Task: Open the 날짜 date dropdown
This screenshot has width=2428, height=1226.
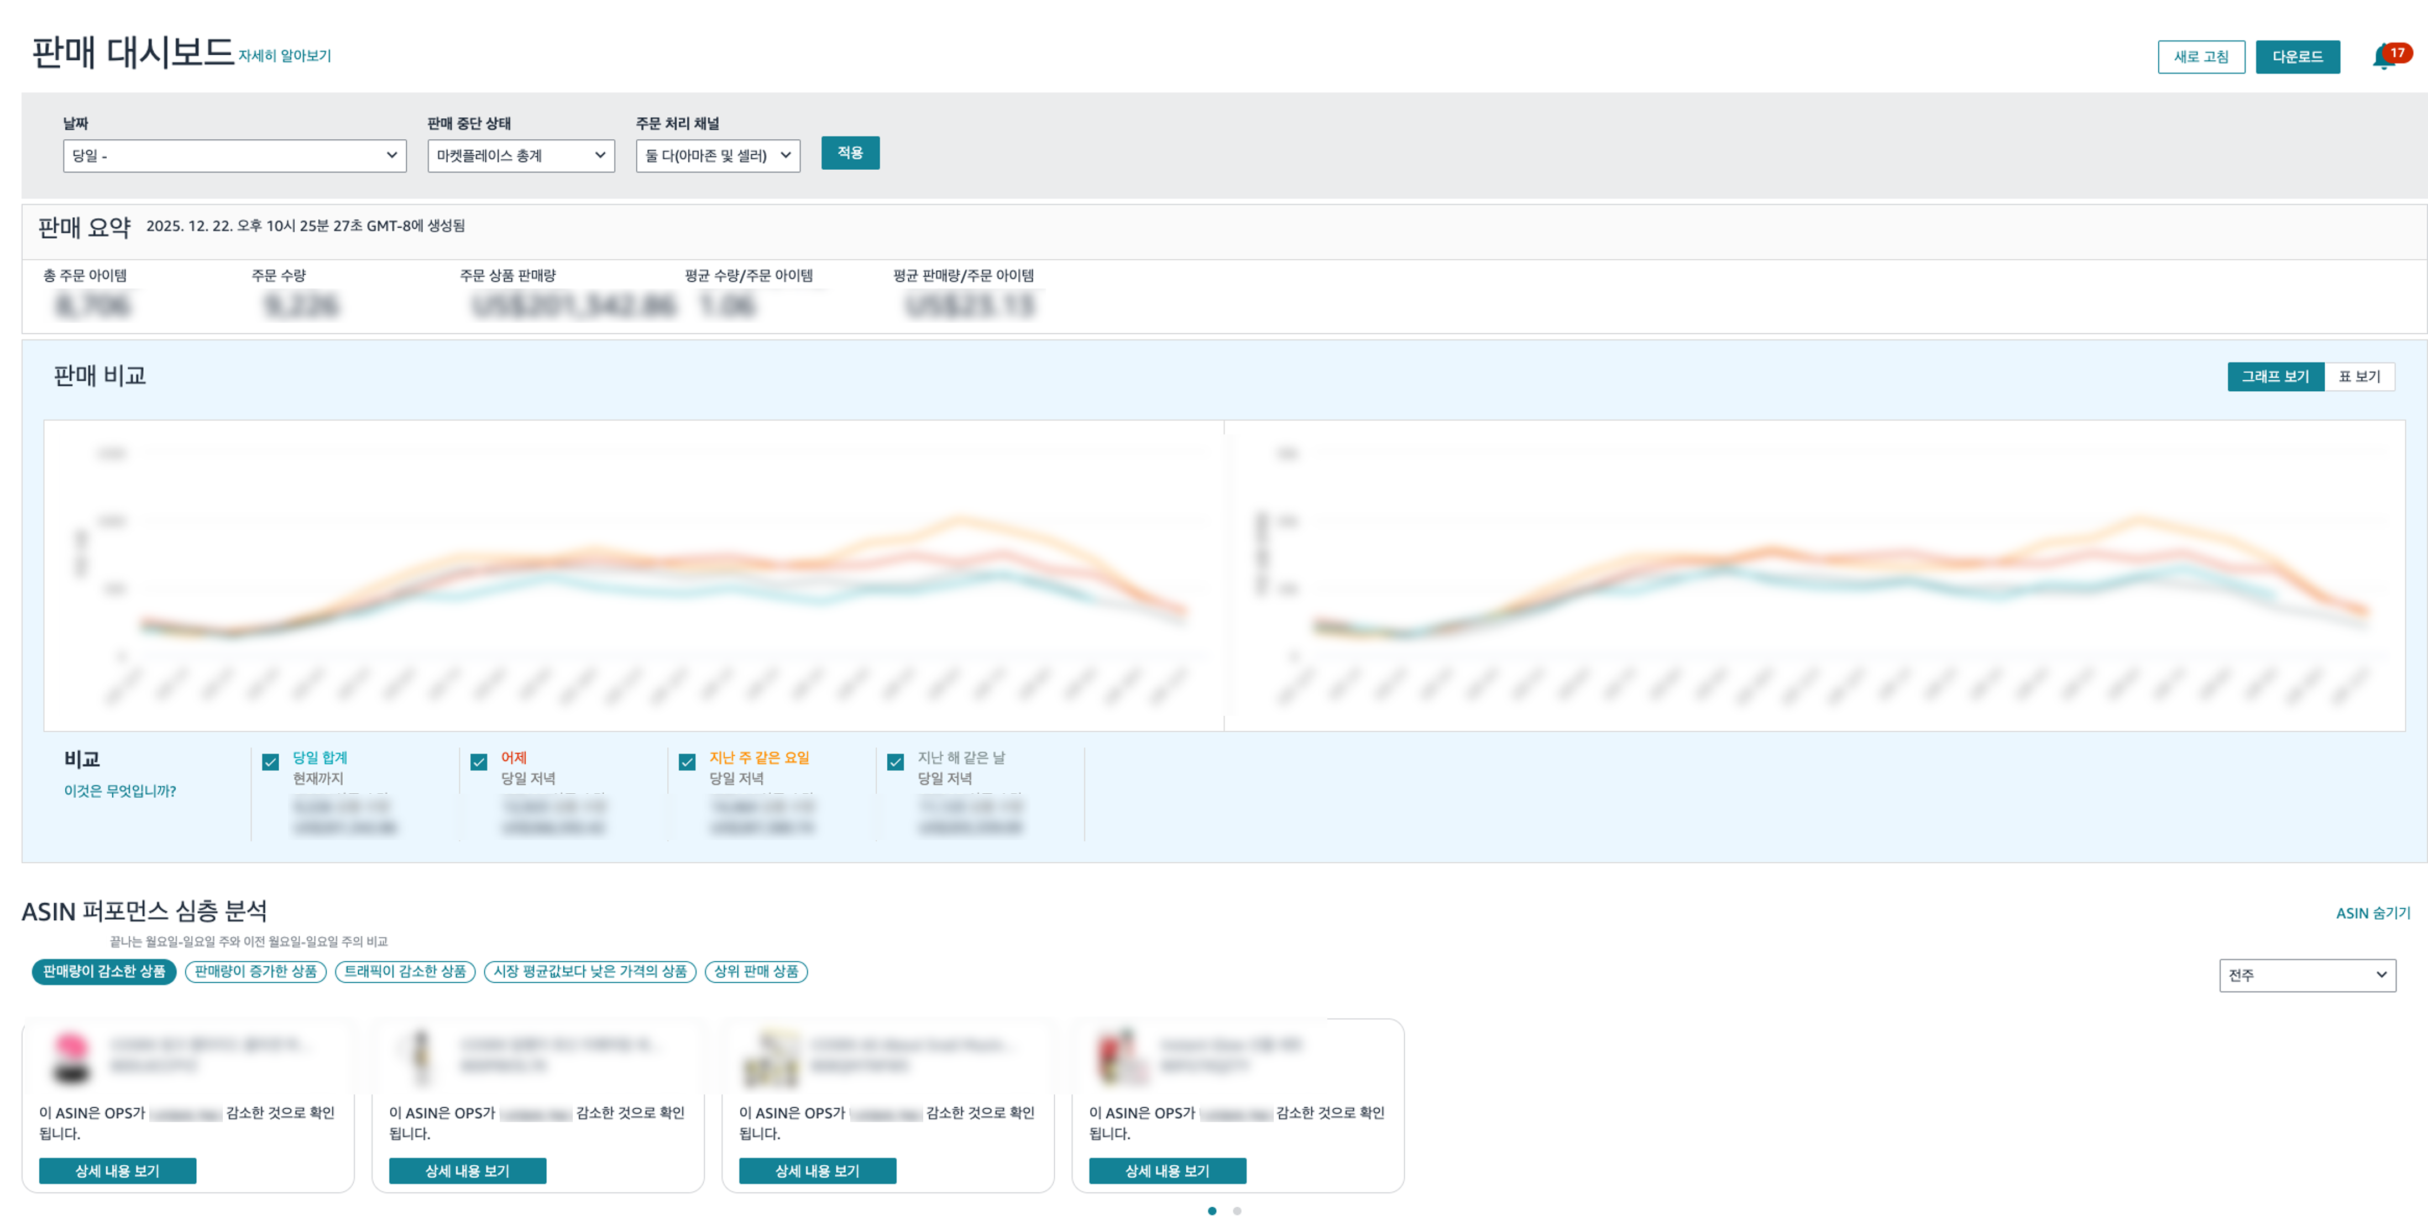Action: 234,155
